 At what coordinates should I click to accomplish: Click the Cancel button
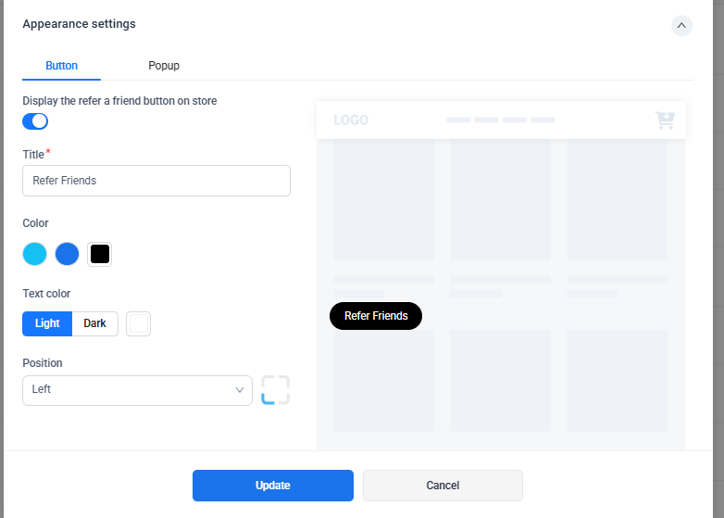(x=443, y=486)
